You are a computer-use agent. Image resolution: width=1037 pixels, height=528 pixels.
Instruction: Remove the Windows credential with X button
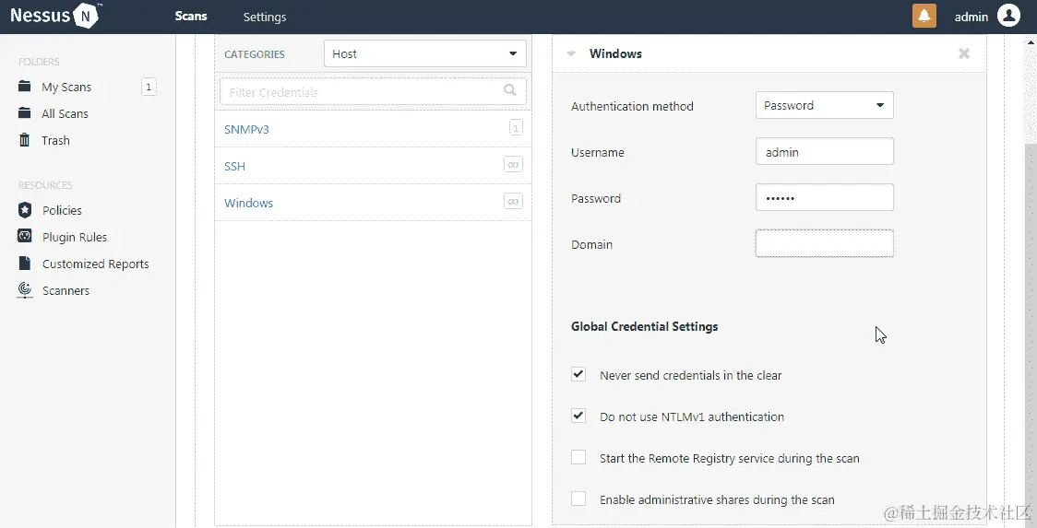click(x=964, y=53)
